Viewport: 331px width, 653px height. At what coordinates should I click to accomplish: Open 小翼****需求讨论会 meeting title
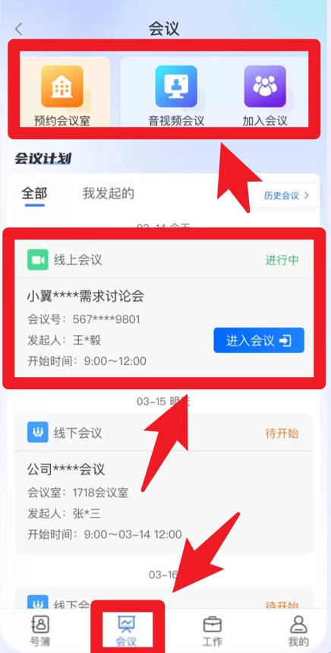coord(86,296)
